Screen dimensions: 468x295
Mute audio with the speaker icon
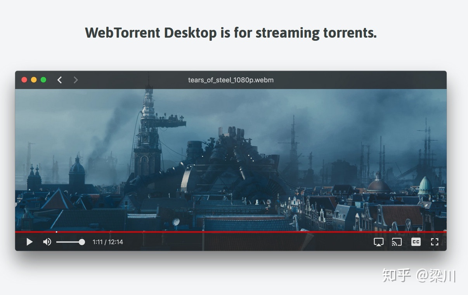[x=47, y=242]
